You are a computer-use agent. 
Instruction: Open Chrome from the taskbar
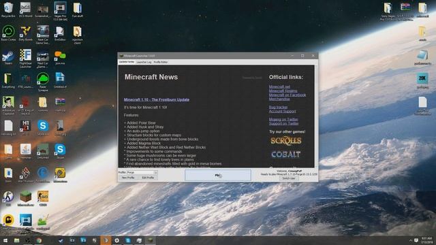[x=39, y=240]
